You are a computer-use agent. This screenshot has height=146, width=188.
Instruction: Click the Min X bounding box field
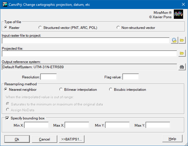click(36, 125)
